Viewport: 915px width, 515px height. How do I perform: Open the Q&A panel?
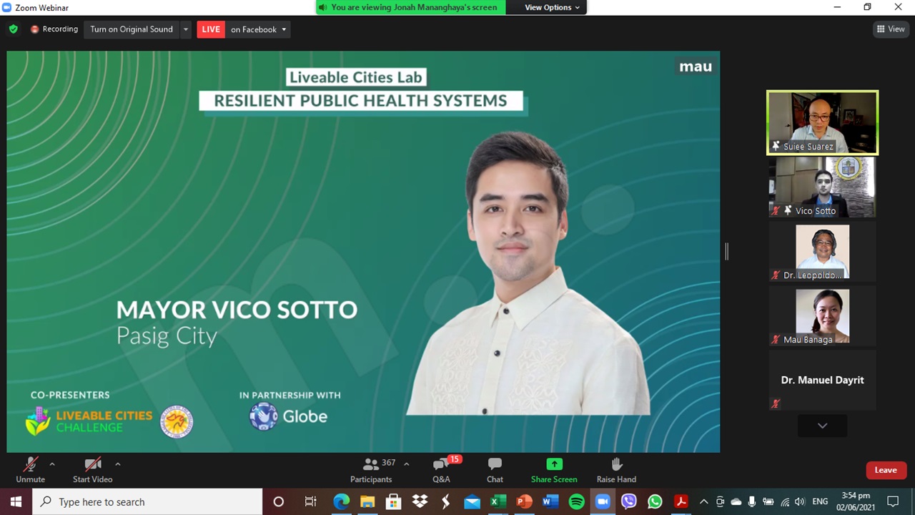[x=441, y=470]
